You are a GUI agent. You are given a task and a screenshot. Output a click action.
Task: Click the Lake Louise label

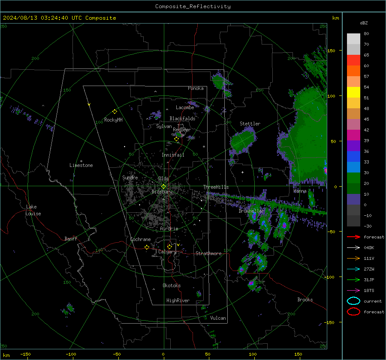click(x=33, y=210)
